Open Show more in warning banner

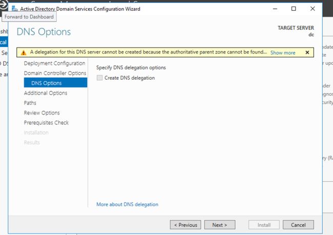(x=283, y=53)
